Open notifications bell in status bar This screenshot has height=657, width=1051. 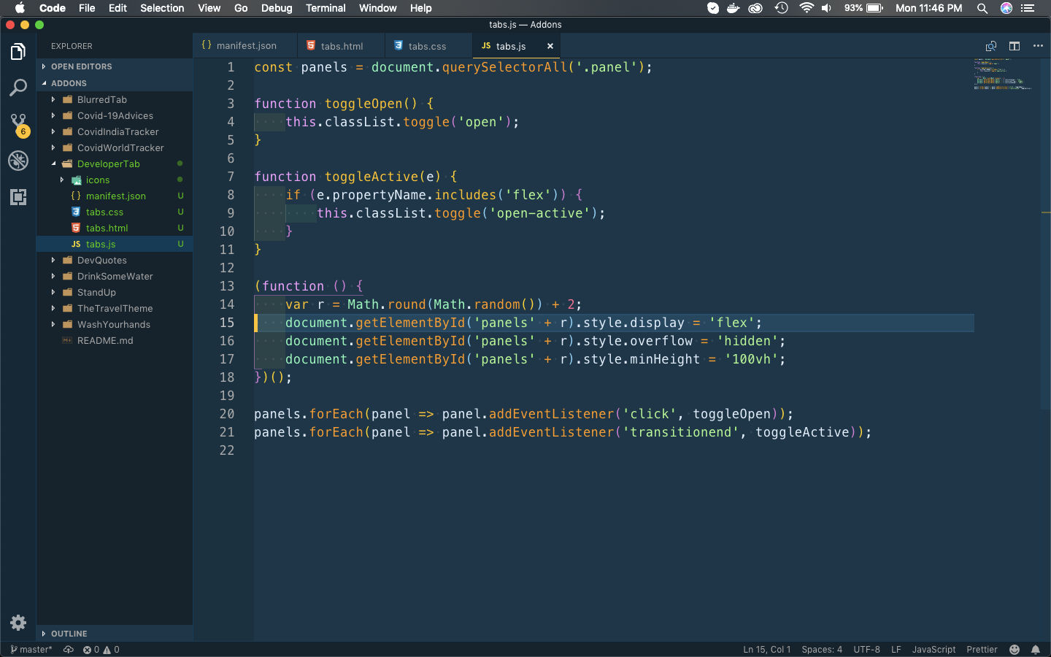tap(1036, 650)
